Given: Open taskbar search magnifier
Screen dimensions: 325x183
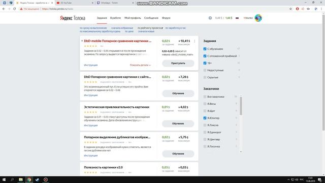Looking at the screenshot, I should coord(12,179).
